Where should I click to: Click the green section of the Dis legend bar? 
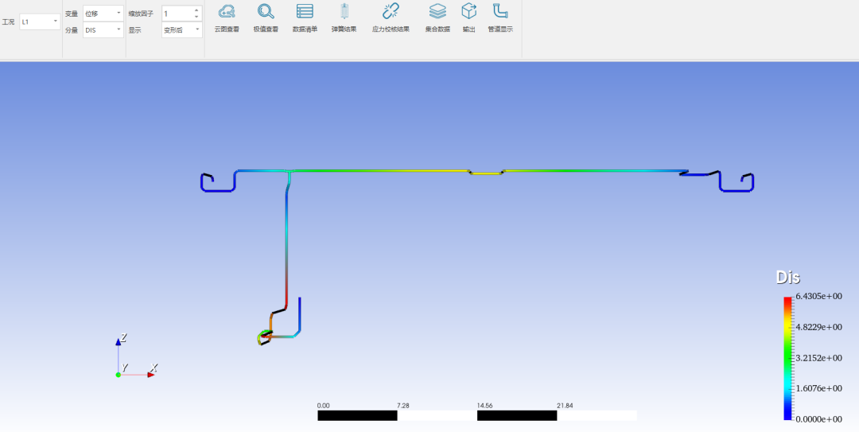click(787, 358)
